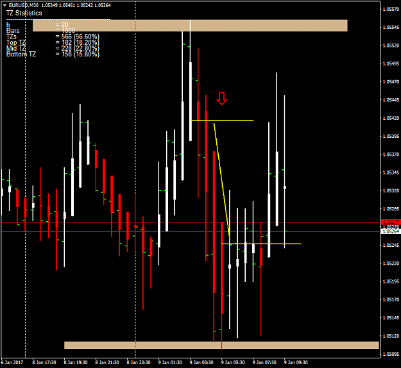Click the 1.05220 price scale label
The width and height of the screenshot is (401, 368).
(x=391, y=263)
